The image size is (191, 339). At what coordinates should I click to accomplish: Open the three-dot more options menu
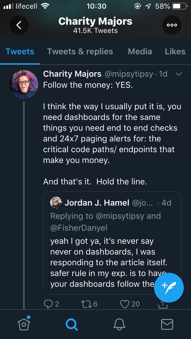click(x=172, y=25)
